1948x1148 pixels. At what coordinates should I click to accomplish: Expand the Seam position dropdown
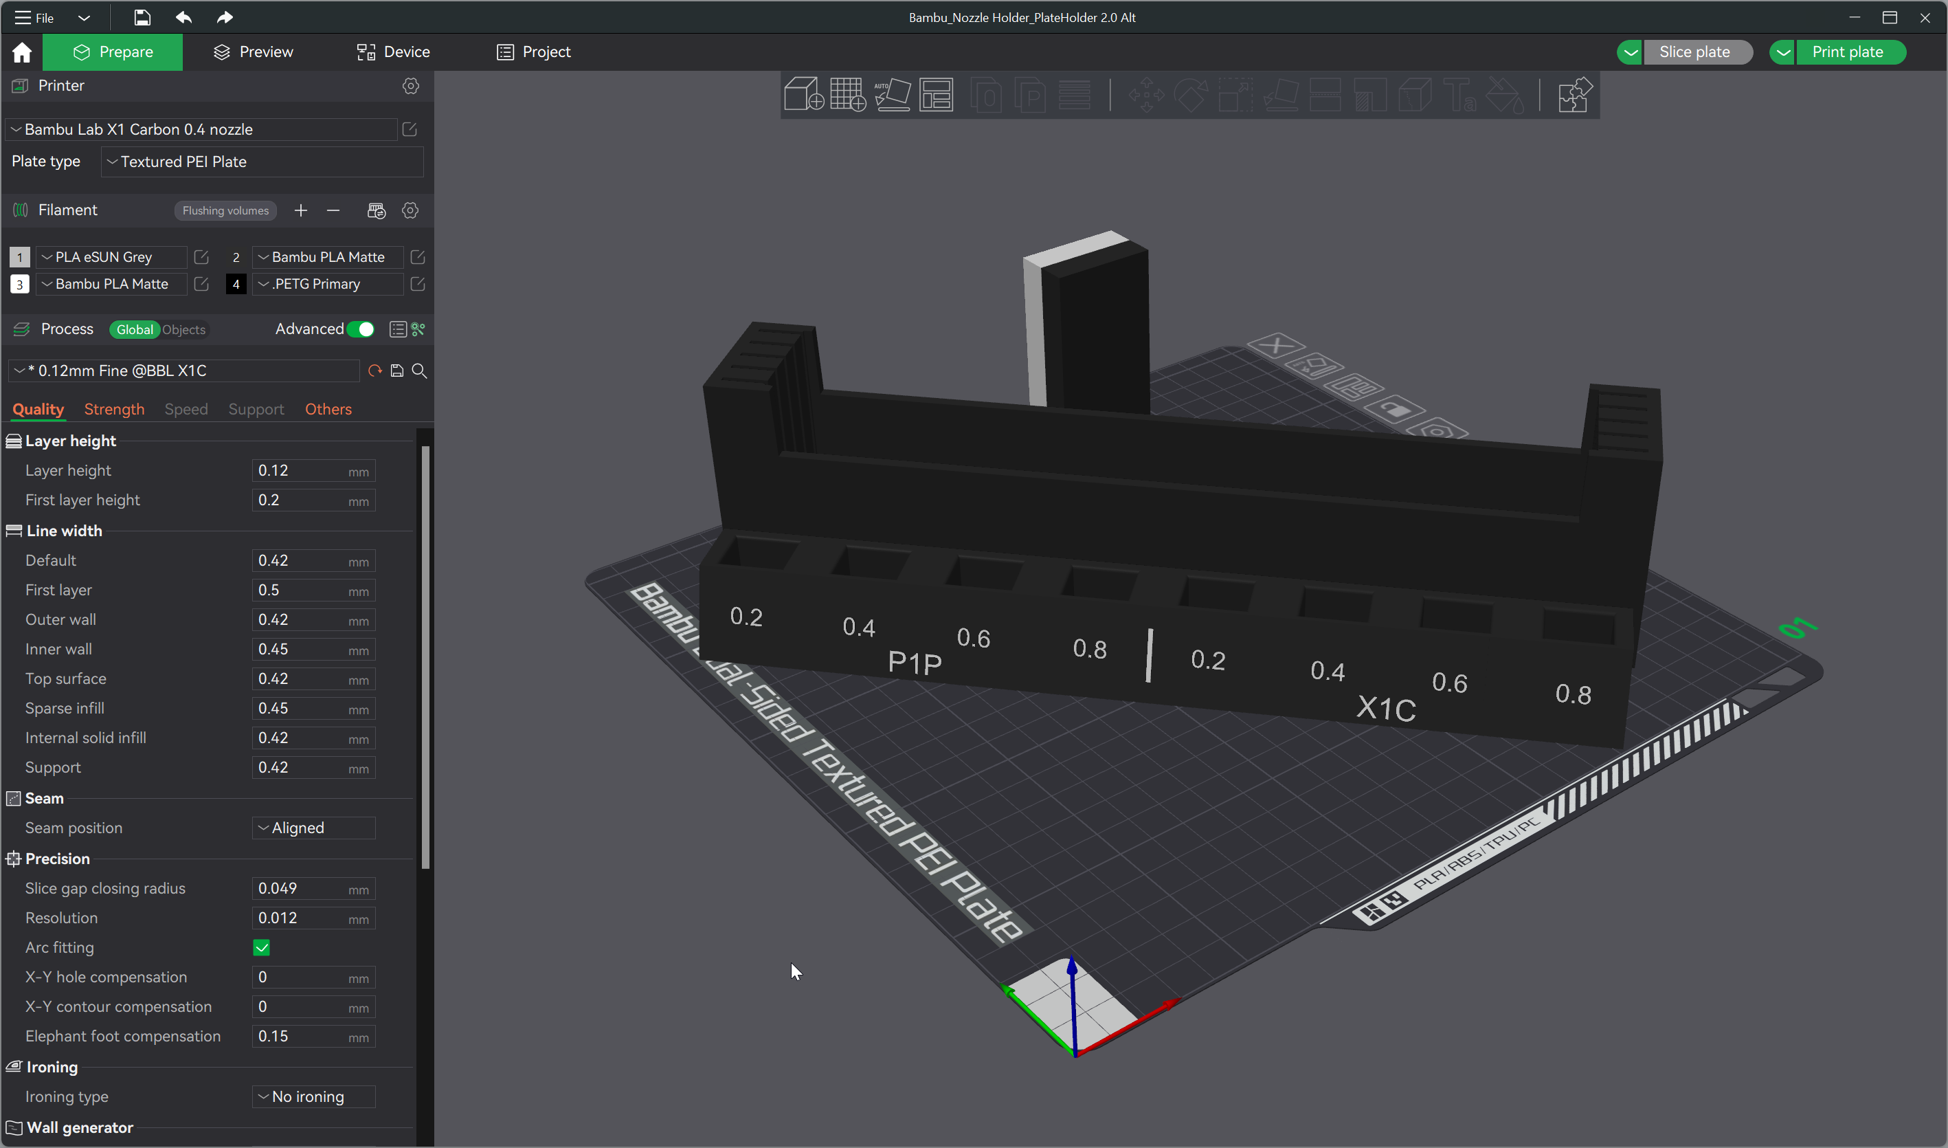pos(314,828)
